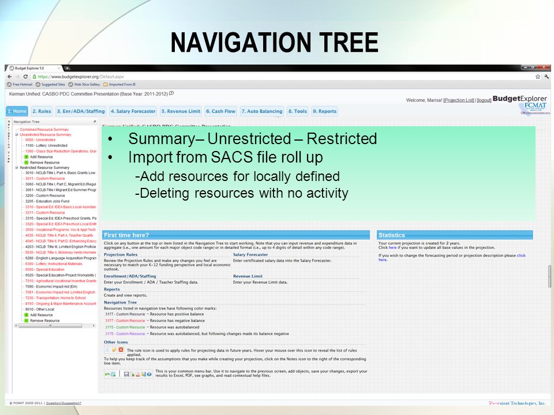
Task: Select 3311 - Custom Resource
Action: point(45,213)
